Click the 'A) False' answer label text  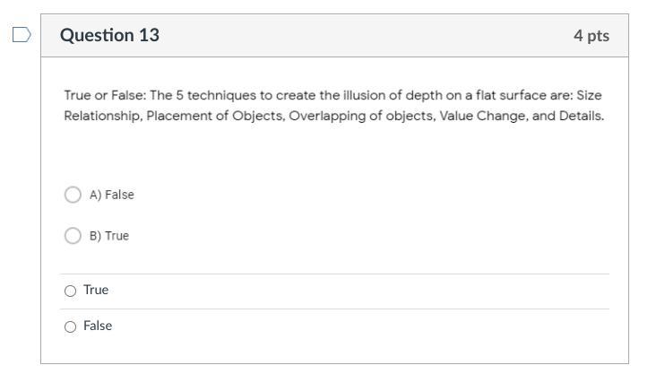pos(111,195)
